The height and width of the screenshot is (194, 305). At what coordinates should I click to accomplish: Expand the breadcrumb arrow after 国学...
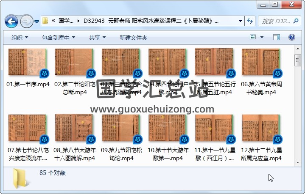pyautogui.click(x=78, y=21)
